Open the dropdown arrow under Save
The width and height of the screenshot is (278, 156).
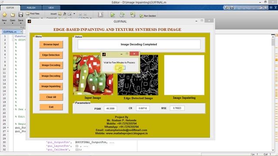[x=20, y=23]
